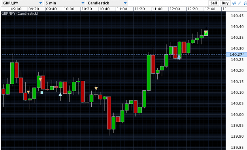Click the 140.45 price axis label

[237, 15]
